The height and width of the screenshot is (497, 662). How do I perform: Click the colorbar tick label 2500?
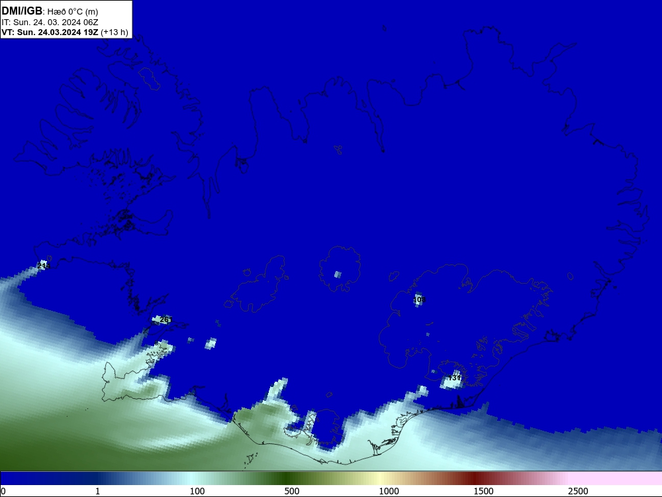(578, 491)
